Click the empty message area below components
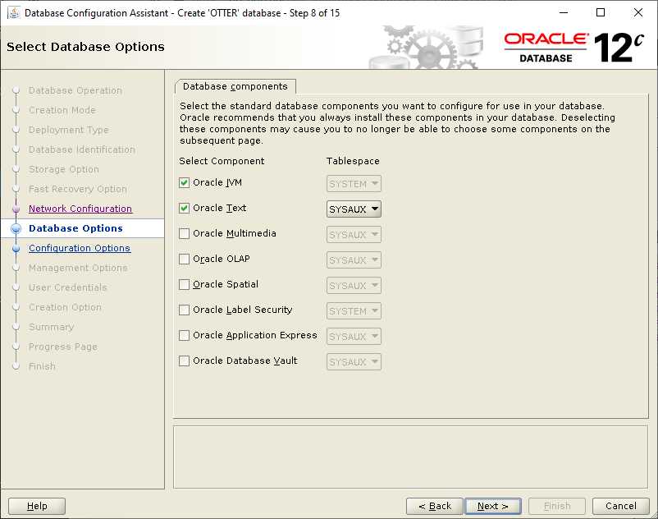 (x=410, y=457)
